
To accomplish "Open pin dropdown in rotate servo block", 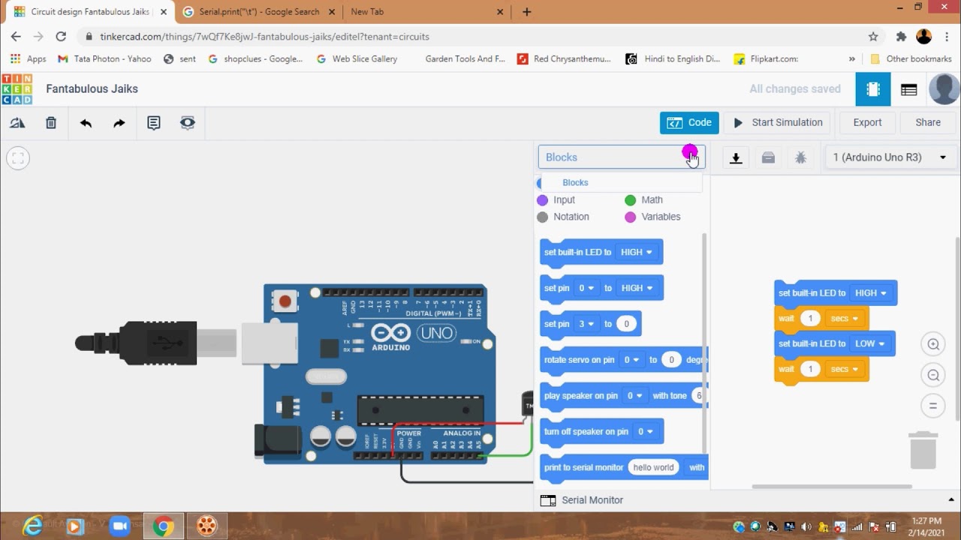I will tap(631, 360).
